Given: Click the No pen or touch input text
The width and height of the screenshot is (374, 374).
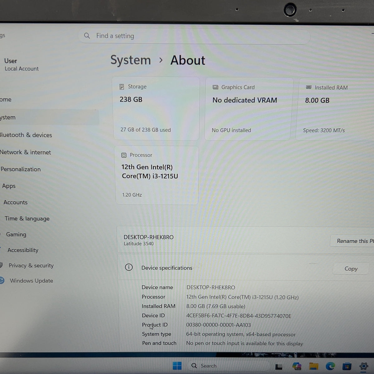Looking at the screenshot, I should click(x=244, y=343).
